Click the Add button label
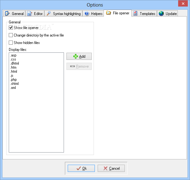The width and height of the screenshot is (190, 180). coord(82,56)
